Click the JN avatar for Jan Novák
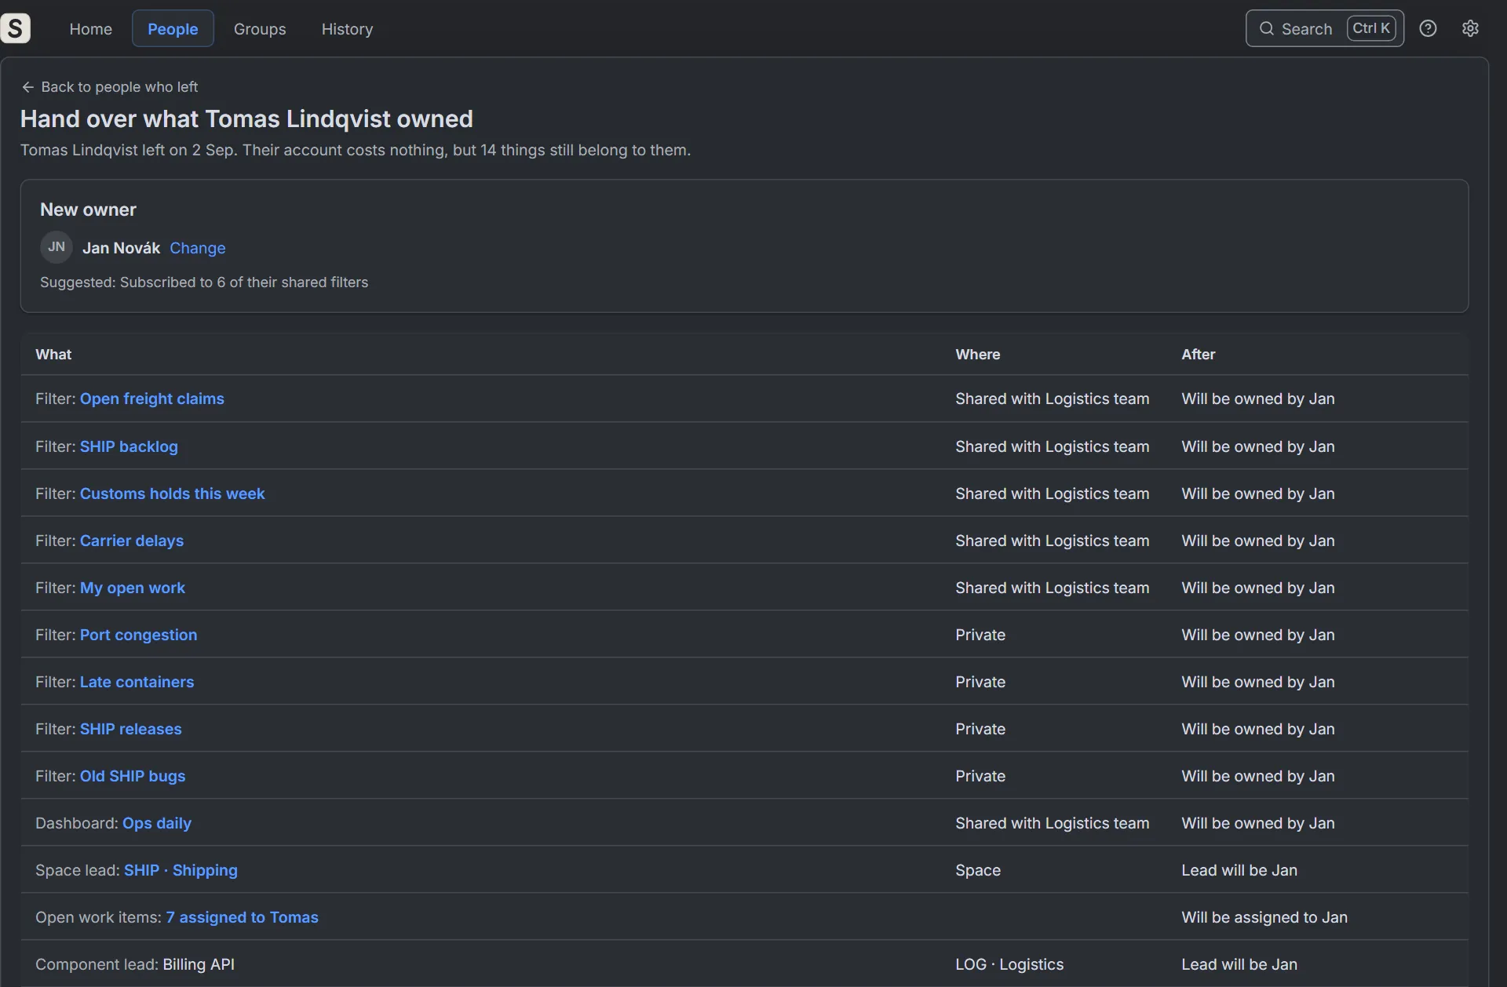 [57, 247]
